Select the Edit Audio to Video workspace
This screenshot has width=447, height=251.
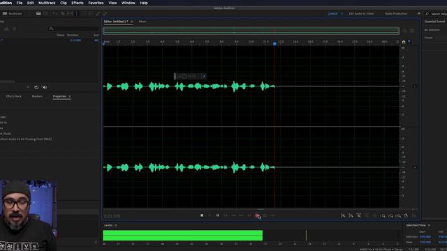point(361,13)
